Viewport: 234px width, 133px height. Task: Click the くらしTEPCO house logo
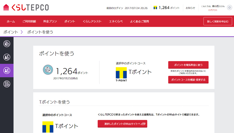[6, 7]
